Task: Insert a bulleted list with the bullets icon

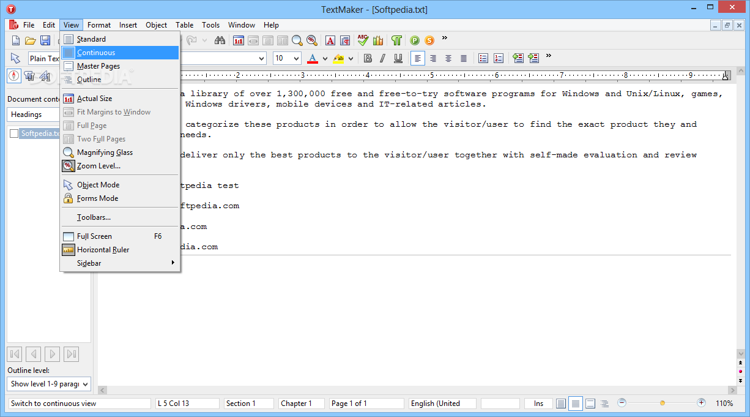Action: [x=483, y=58]
